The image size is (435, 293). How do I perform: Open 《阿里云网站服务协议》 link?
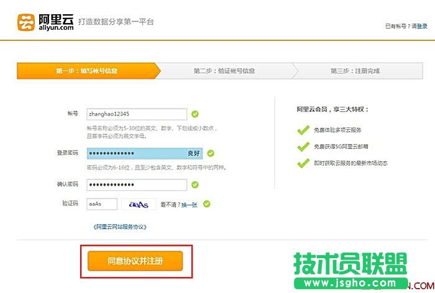(120, 227)
